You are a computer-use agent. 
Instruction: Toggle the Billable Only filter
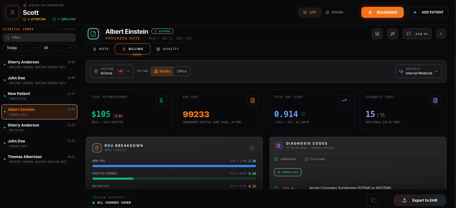(x=288, y=172)
